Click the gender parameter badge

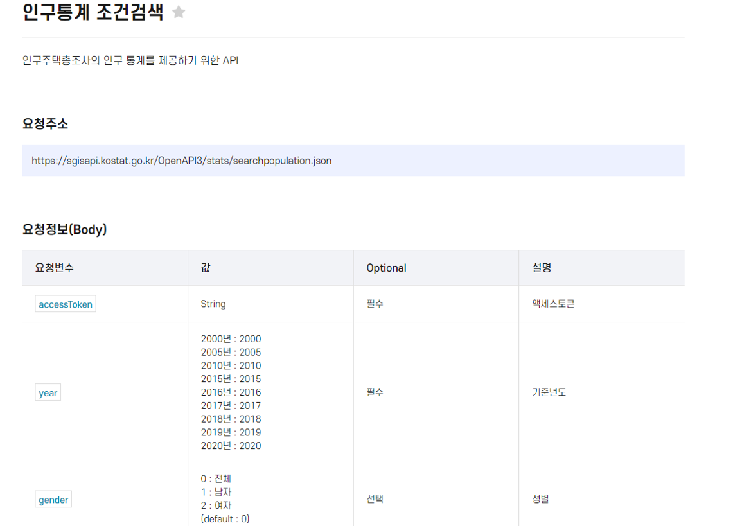point(53,499)
